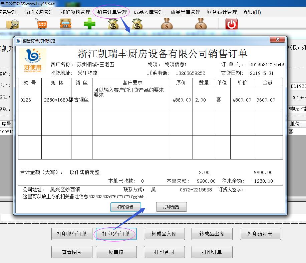This screenshot has height=263, width=306.
Task: Click the green plus add icon
Action: pos(89,24)
